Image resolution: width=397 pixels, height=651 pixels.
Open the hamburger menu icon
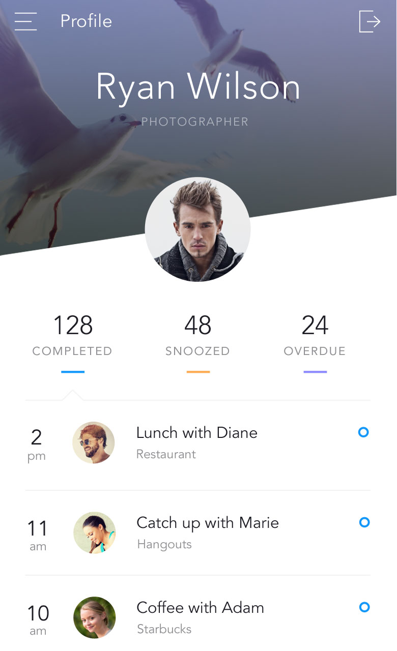tap(25, 21)
